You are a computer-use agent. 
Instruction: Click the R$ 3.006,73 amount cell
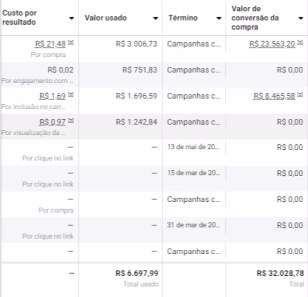[x=136, y=44]
